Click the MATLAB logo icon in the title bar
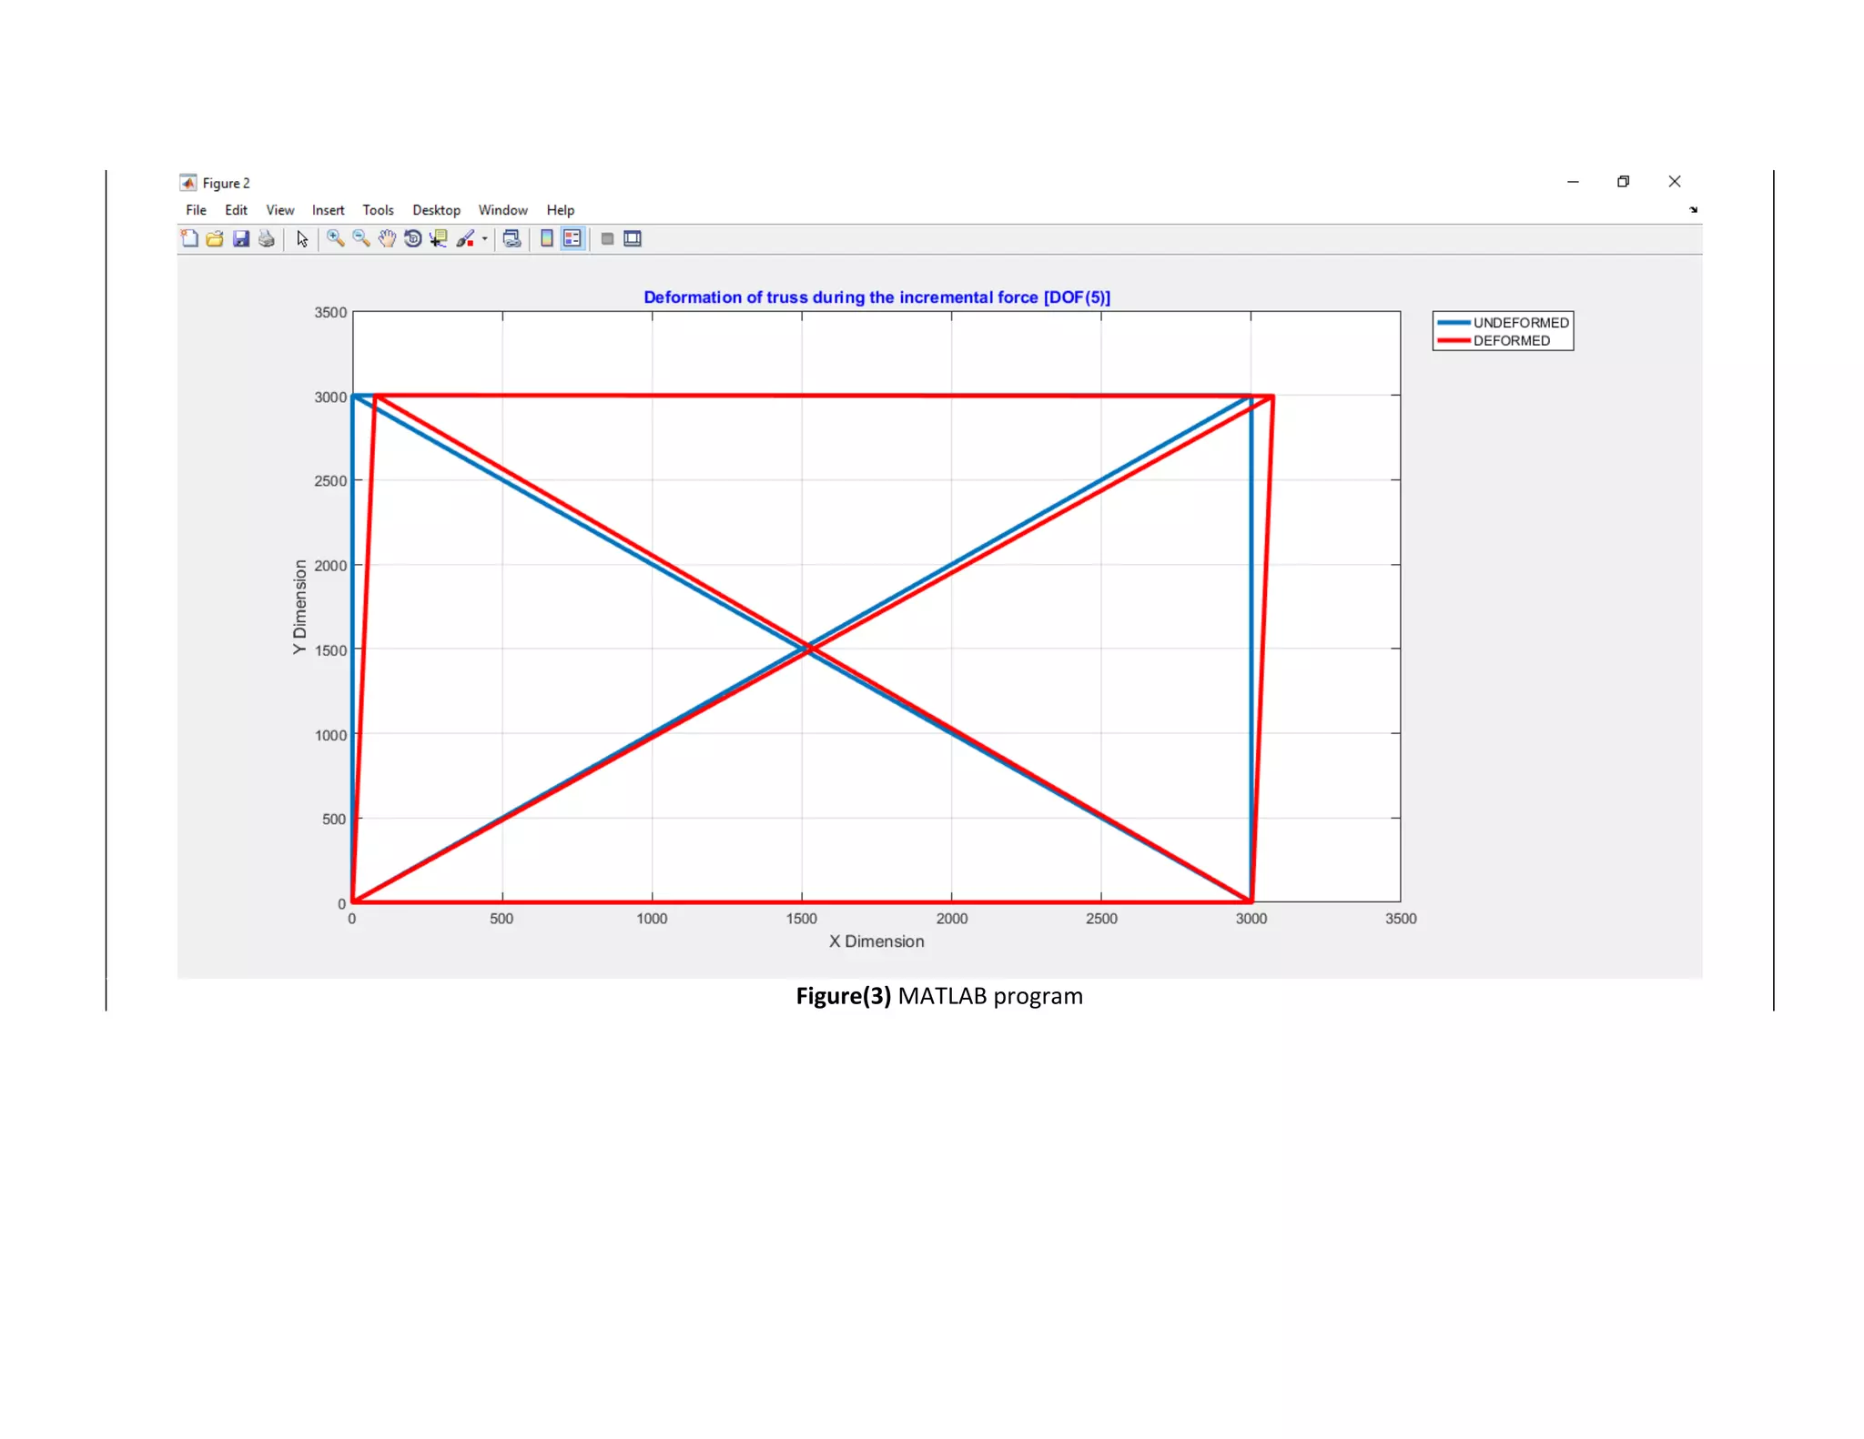The width and height of the screenshot is (1864, 1439). coord(188,183)
